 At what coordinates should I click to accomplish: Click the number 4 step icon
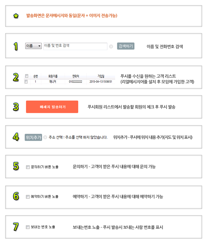point(16,137)
